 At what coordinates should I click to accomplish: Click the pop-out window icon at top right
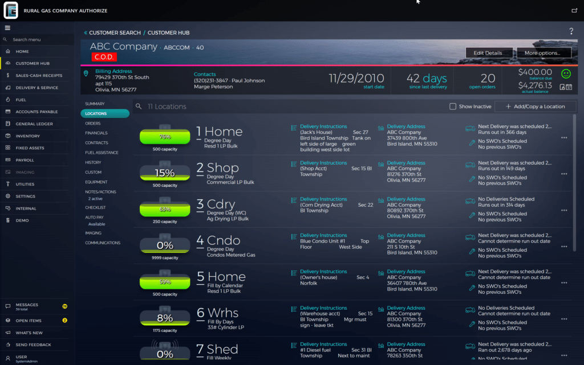point(574,10)
